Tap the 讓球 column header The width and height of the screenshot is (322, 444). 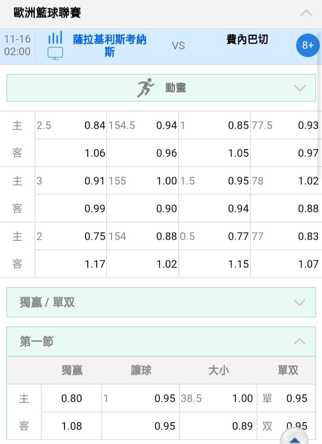[x=141, y=371]
